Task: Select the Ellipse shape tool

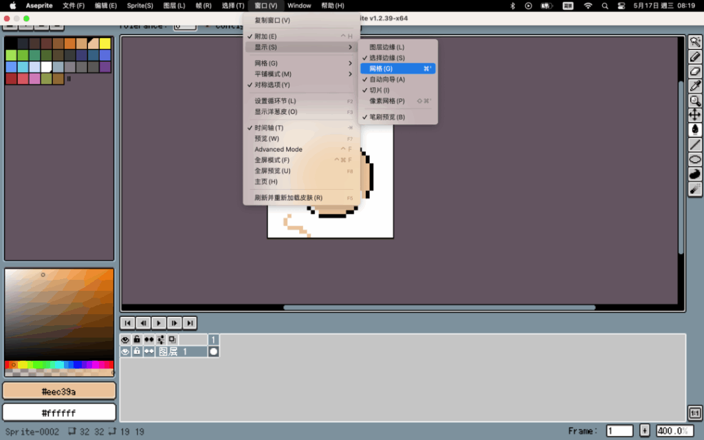Action: pyautogui.click(x=695, y=159)
